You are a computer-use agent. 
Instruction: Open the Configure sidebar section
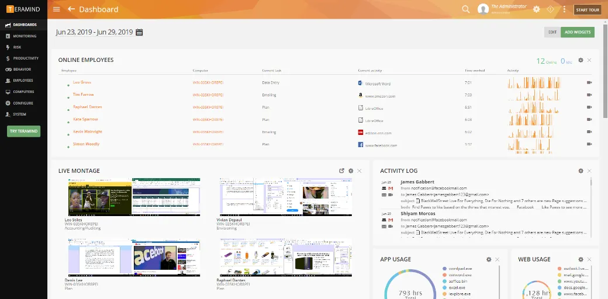[x=23, y=103]
